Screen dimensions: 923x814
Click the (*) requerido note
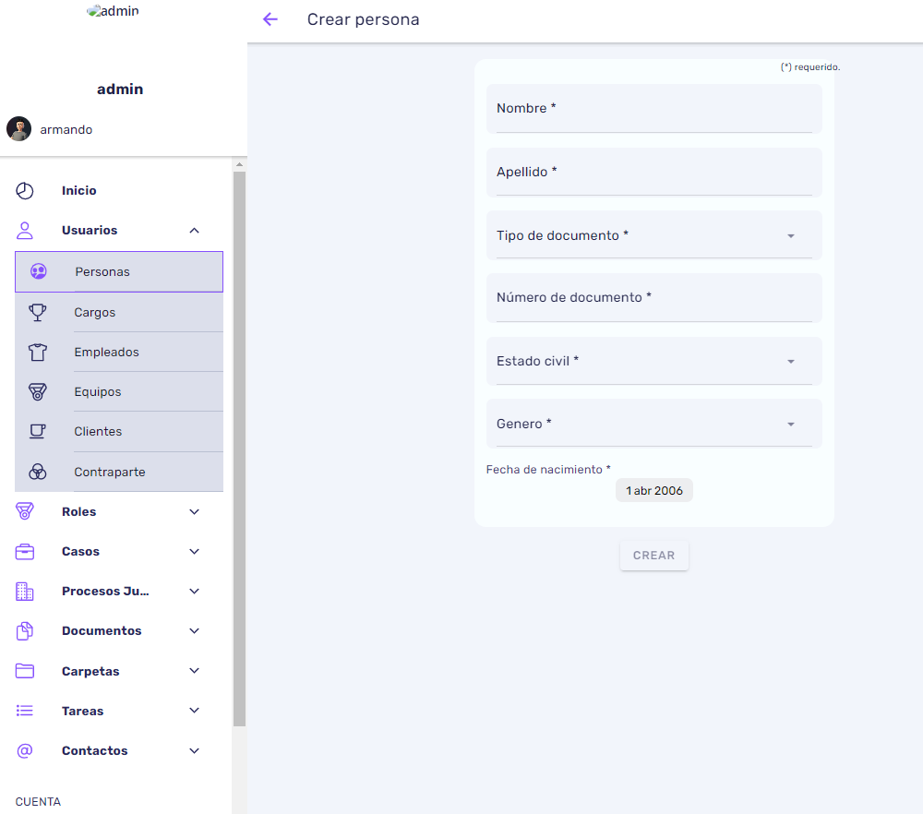coord(810,67)
